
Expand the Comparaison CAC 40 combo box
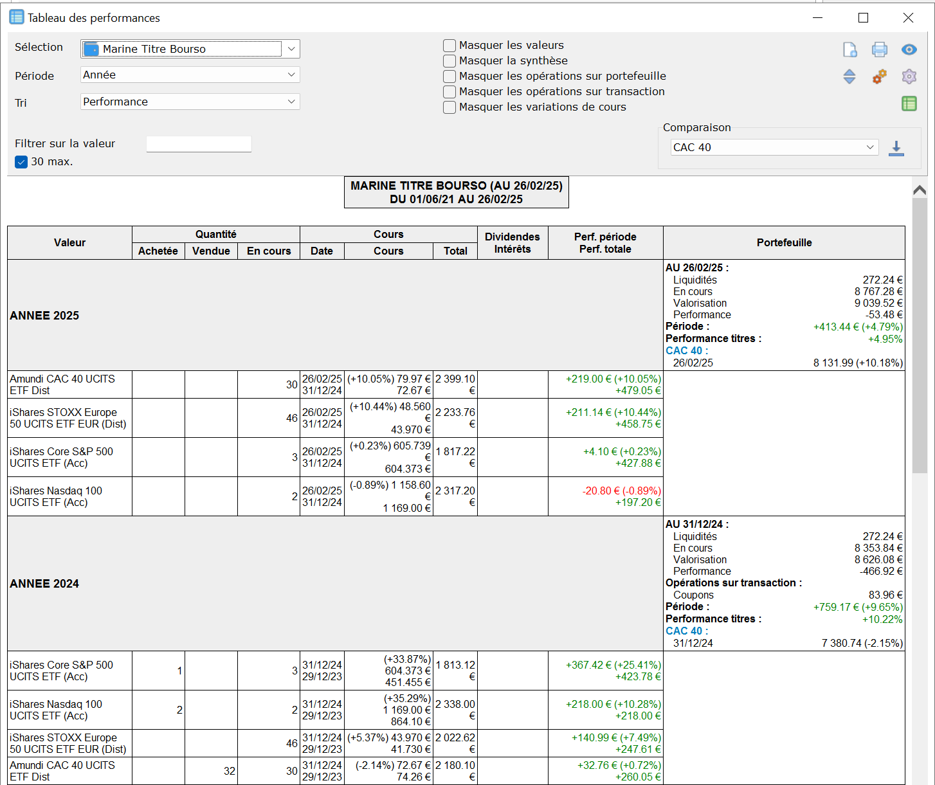point(774,147)
